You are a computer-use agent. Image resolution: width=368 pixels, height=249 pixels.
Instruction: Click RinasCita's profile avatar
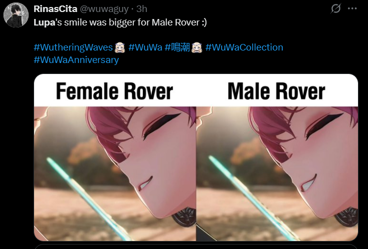[16, 15]
